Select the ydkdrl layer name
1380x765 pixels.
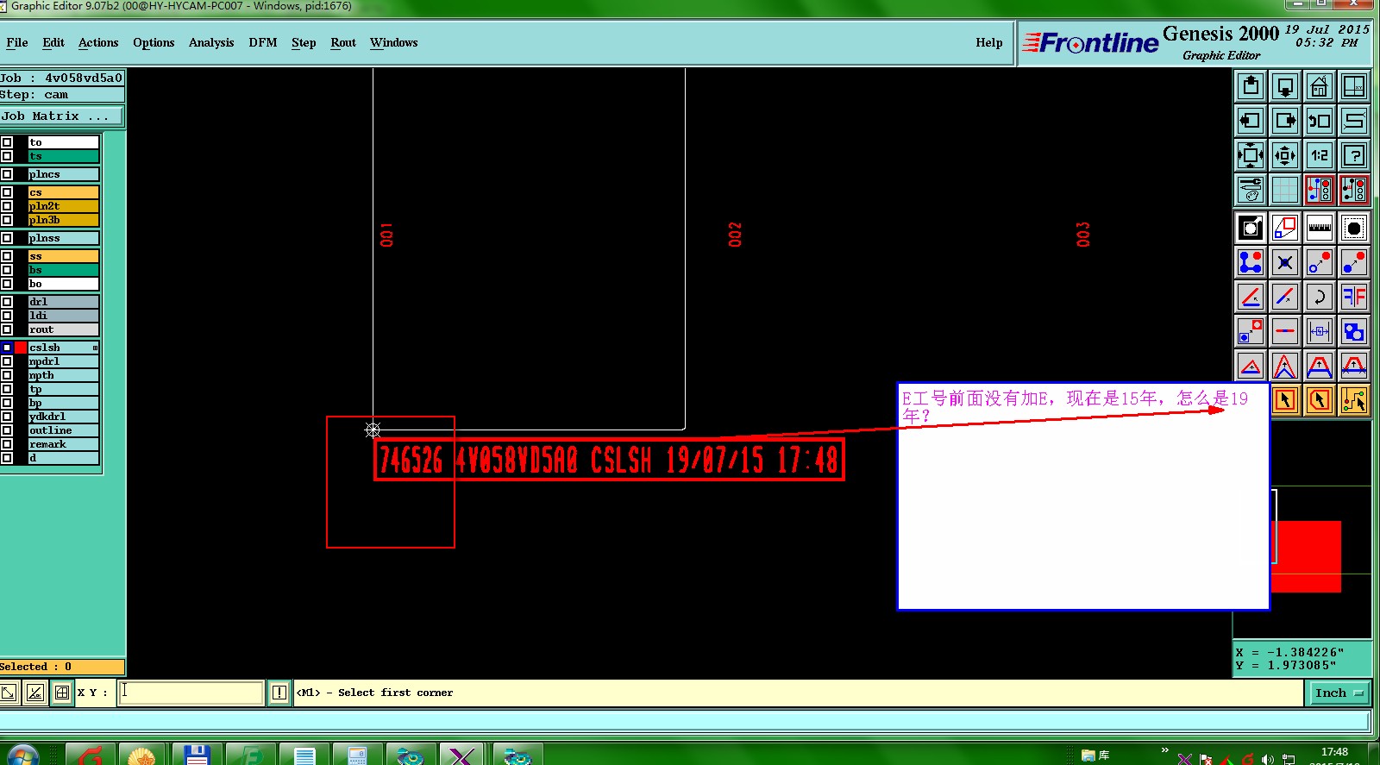coord(63,417)
